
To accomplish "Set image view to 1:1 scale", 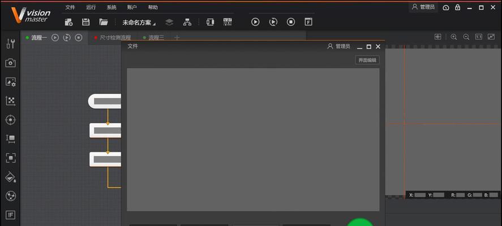I will pos(479,37).
